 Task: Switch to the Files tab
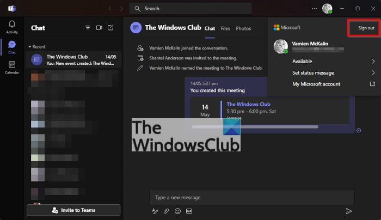(225, 28)
